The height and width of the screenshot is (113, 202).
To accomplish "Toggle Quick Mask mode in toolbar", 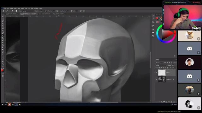I will click(x=3, y=74).
